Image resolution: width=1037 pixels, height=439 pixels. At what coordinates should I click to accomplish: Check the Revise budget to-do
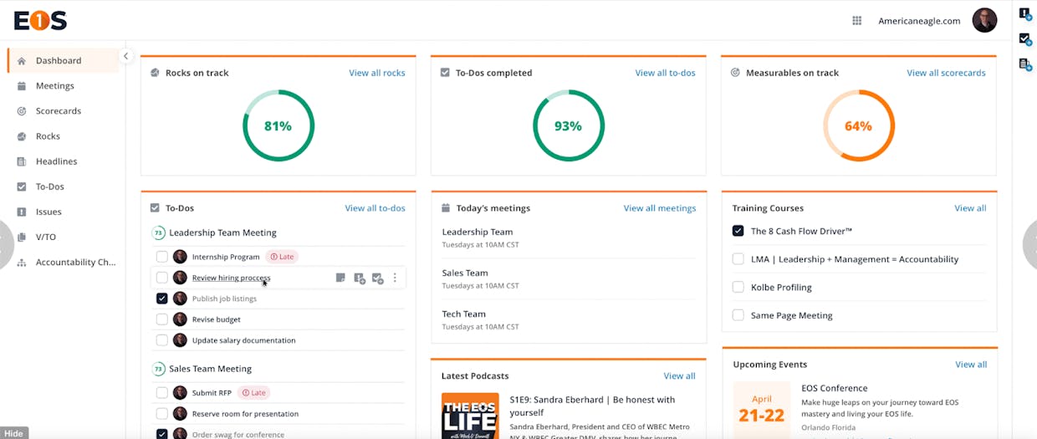click(162, 319)
